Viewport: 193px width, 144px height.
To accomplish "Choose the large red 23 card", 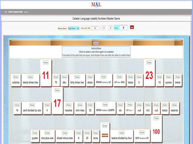I will point(149,63).
